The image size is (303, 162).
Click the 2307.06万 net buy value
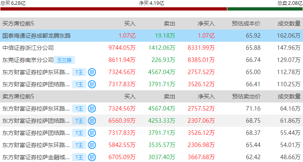[x=201, y=121]
